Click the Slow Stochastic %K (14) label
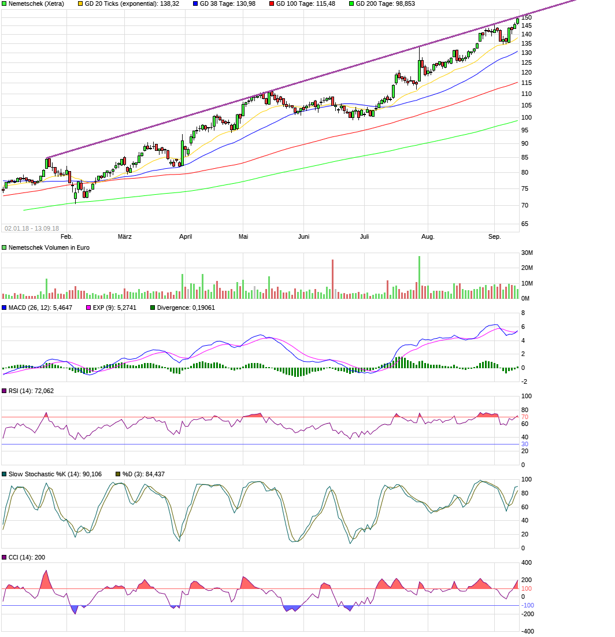Image resolution: width=615 pixels, height=637 pixels. (x=55, y=475)
